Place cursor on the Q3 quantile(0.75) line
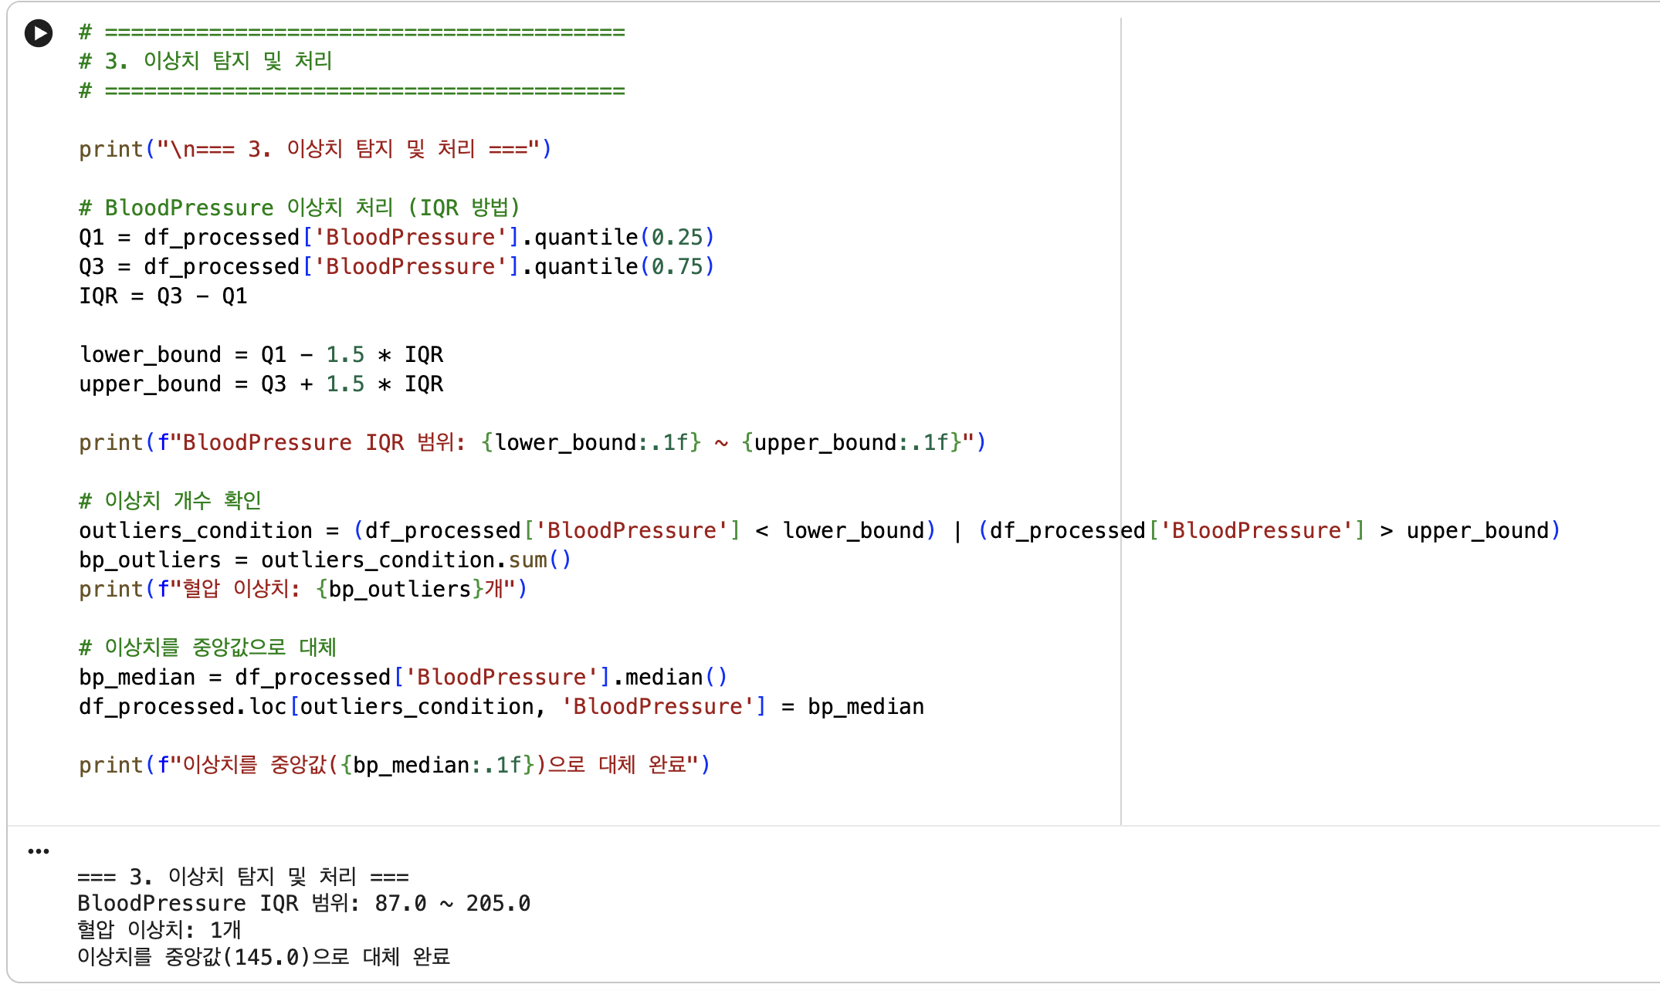Image resolution: width=1660 pixels, height=991 pixels. (397, 266)
